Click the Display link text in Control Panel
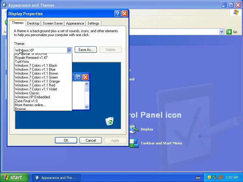Viewport: 243px width, 182px height. tap(147, 129)
